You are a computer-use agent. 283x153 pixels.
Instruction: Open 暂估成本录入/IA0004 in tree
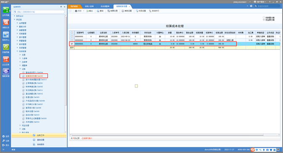click(34, 73)
